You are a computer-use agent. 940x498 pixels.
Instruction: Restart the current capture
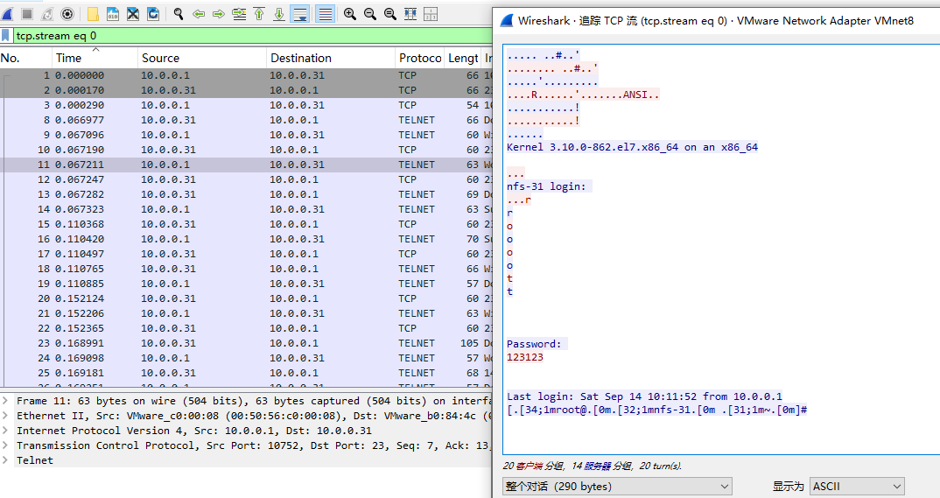pos(47,13)
